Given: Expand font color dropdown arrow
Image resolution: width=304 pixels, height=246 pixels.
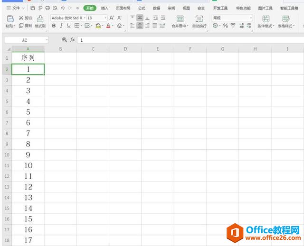Looking at the screenshot, I should point(113,26).
